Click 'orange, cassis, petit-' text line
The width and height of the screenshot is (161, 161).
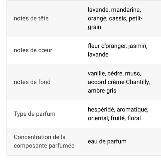[x=115, y=19]
